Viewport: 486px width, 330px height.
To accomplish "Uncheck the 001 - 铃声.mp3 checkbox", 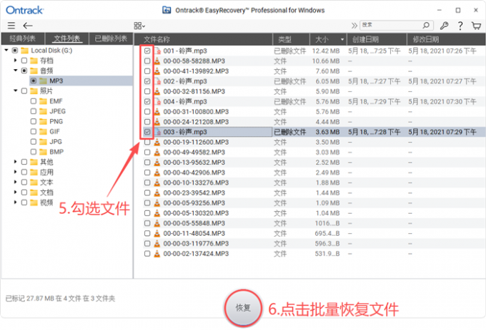I will tap(147, 51).
